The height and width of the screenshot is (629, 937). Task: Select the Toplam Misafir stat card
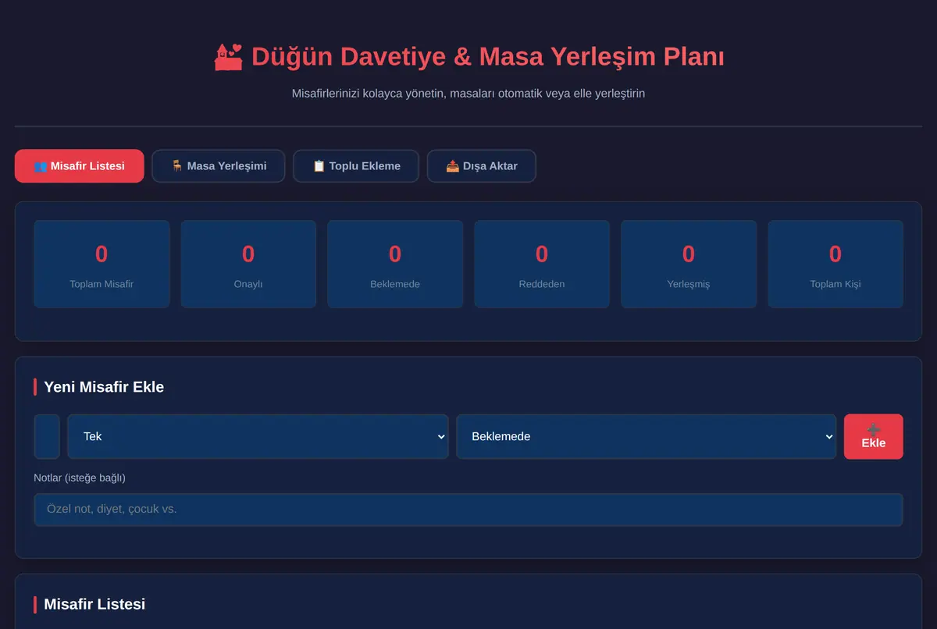pos(102,264)
